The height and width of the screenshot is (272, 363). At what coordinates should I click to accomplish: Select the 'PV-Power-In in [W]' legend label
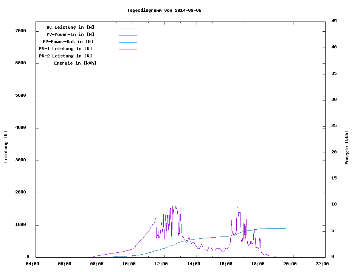pos(70,34)
